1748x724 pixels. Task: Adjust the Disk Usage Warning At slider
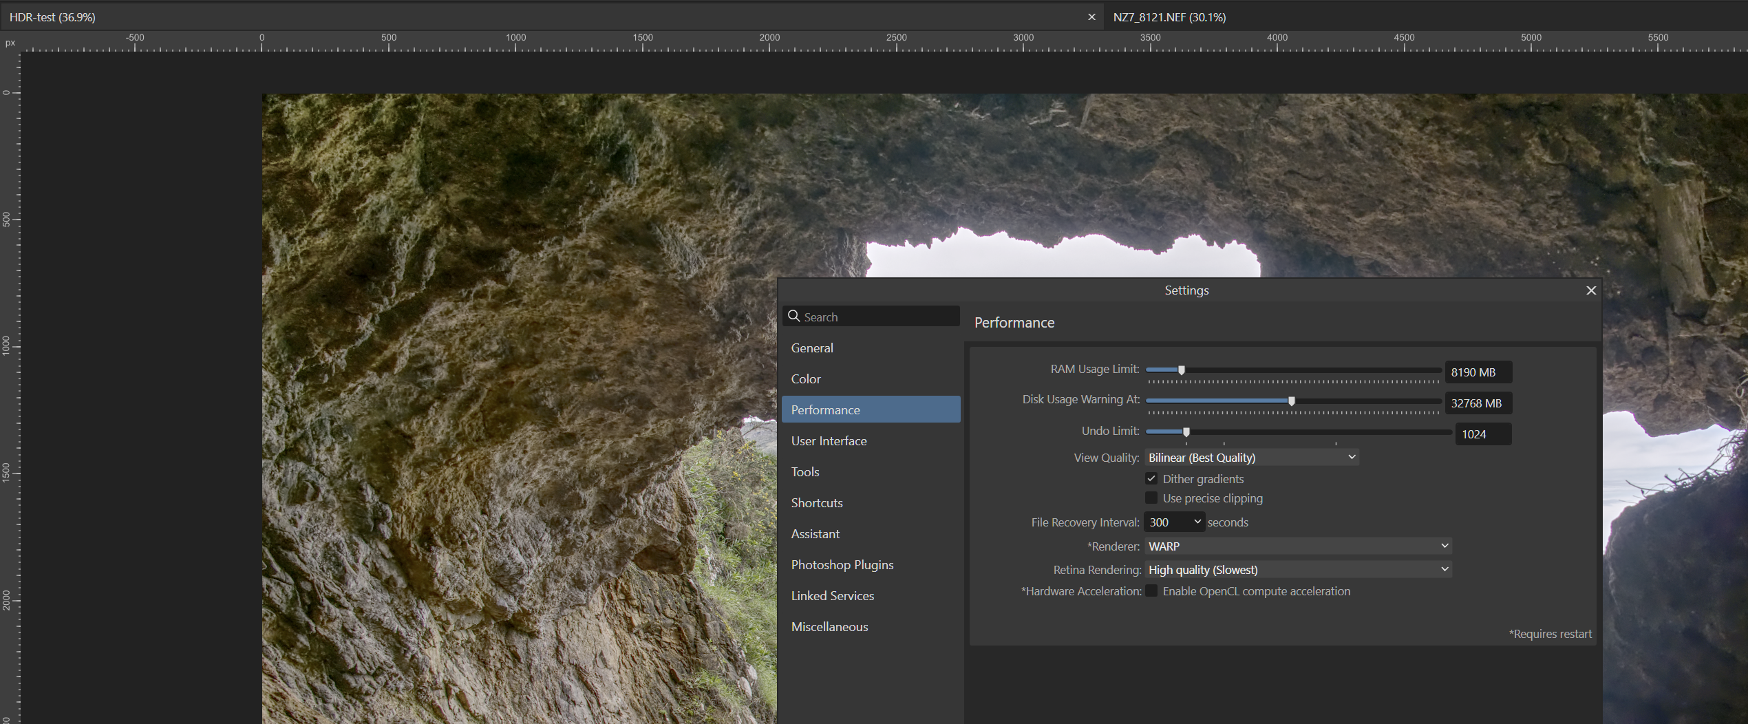[x=1291, y=401]
